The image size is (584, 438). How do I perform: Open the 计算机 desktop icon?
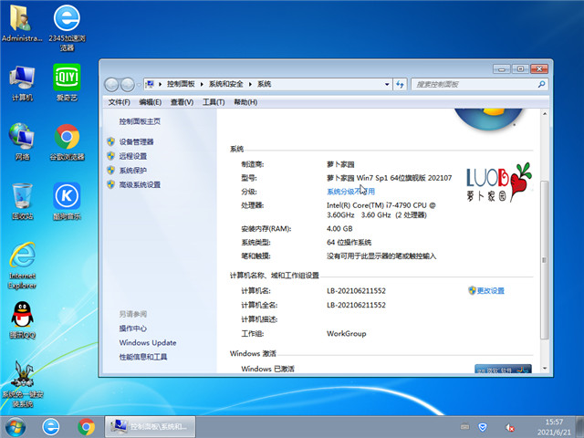tap(22, 83)
